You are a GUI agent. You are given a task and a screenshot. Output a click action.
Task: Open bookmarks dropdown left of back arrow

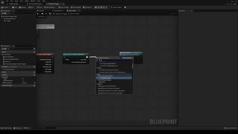pyautogui.click(x=38, y=14)
